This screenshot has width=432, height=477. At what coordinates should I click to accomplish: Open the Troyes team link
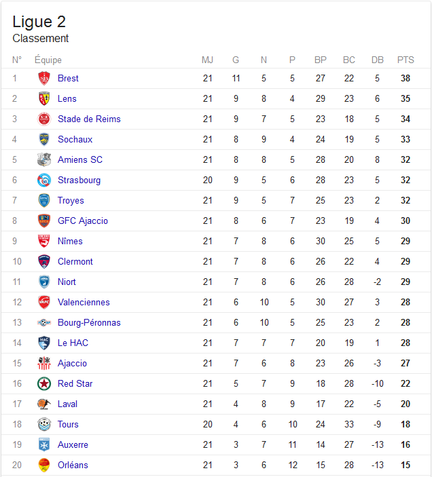[x=71, y=200]
